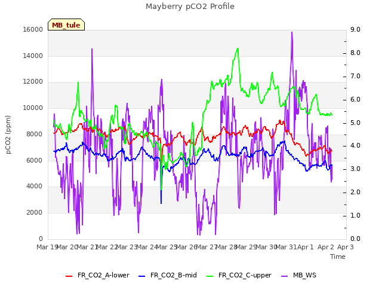The width and height of the screenshot is (382, 287).
Task: Click the green curve peak near Mar 28
Action: coord(238,49)
